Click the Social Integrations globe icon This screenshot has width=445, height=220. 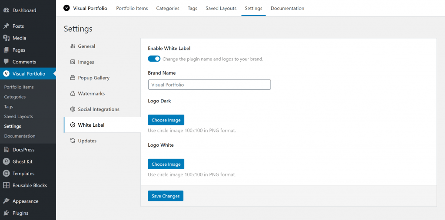tap(73, 109)
